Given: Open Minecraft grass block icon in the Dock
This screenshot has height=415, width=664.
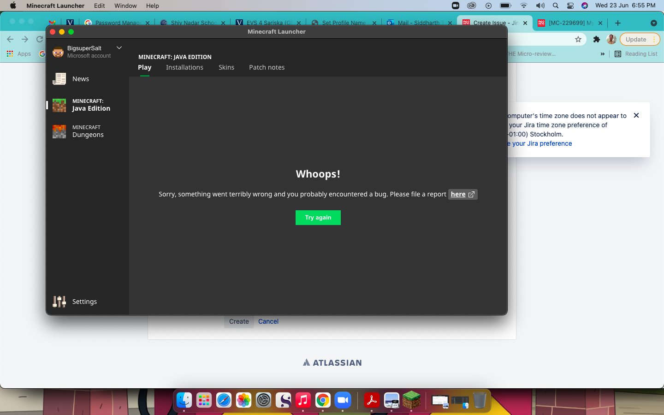Looking at the screenshot, I should [411, 400].
